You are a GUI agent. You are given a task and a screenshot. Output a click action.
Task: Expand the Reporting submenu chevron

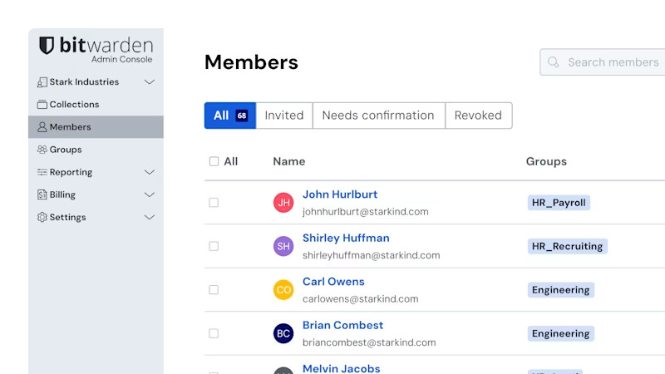pos(150,172)
